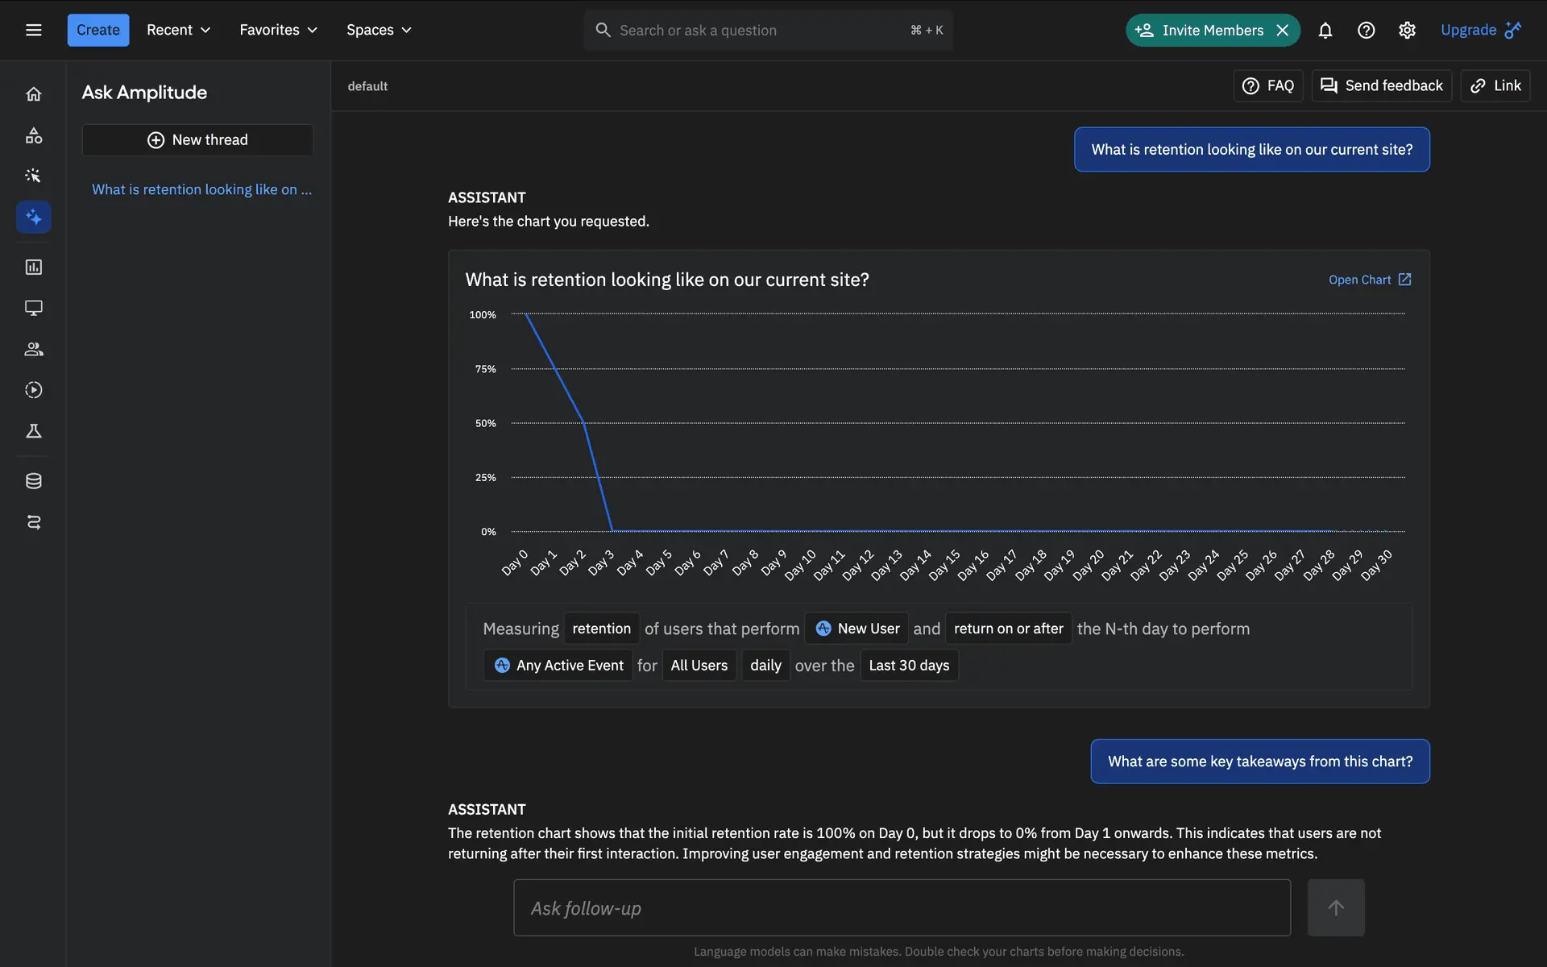The height and width of the screenshot is (967, 1547).
Task: Click the Create button
Action: click(97, 30)
